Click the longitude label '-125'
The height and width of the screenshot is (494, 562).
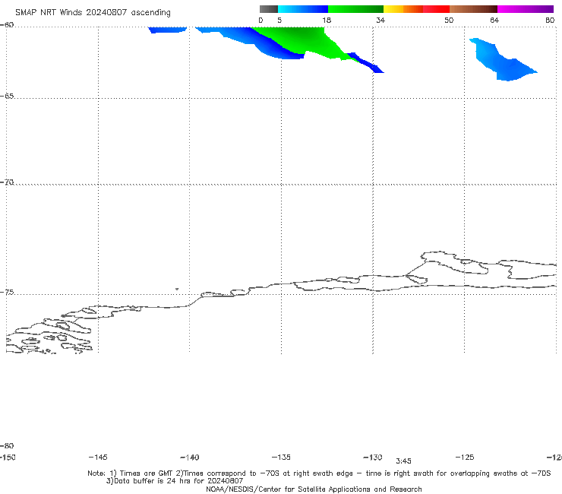pyautogui.click(x=465, y=457)
